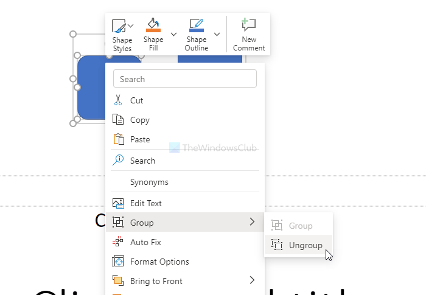Expand the Shape Fill dropdown arrow
This screenshot has width=426, height=295.
tap(173, 34)
